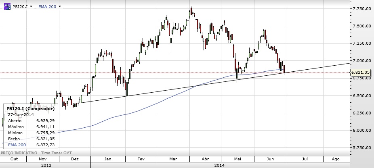Screen dimensions: 374x168
Task: Click the Mínimo value 6.795,29
Action: coord(45,133)
